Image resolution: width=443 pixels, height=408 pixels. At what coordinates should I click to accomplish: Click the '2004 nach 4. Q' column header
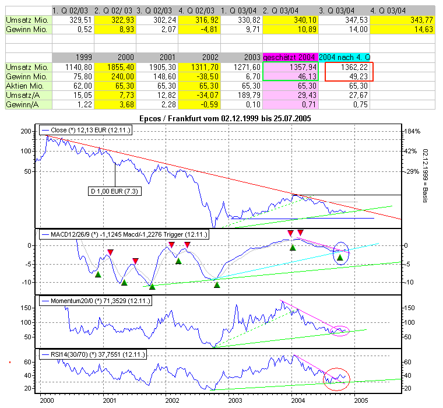[x=344, y=57]
